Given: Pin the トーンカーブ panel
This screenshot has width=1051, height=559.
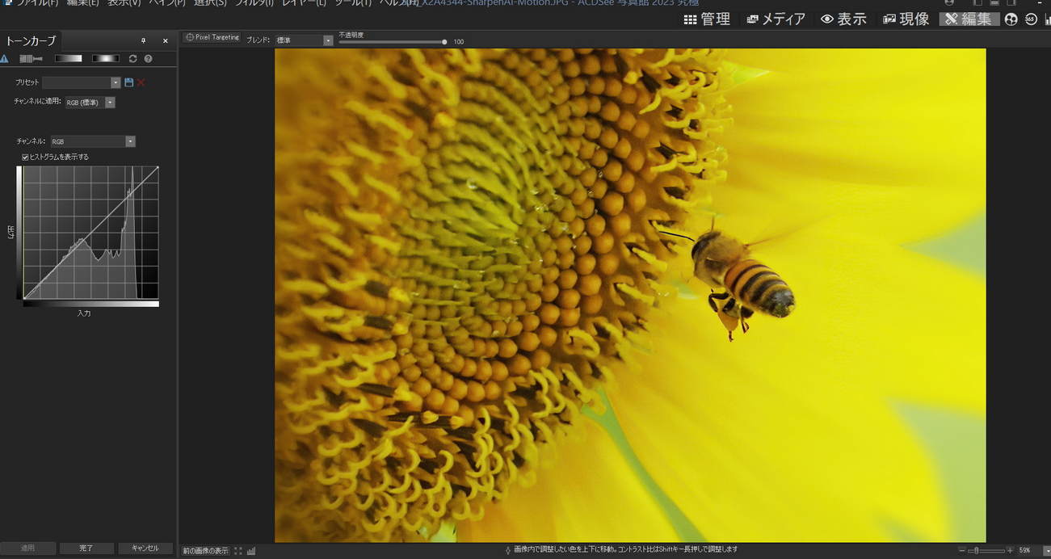Looking at the screenshot, I should [x=144, y=40].
